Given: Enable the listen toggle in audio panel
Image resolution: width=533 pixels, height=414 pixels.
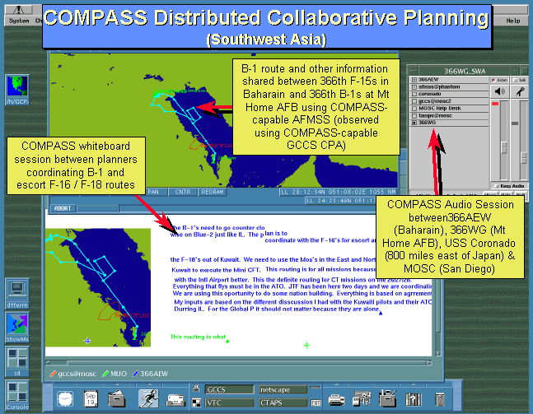Looking at the screenshot, I should pyautogui.click(x=493, y=79).
